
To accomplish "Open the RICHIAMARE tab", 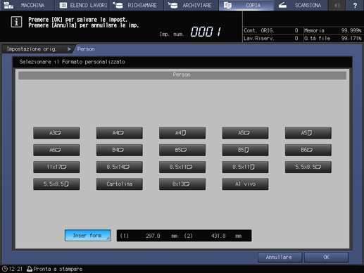I will tap(137, 5).
